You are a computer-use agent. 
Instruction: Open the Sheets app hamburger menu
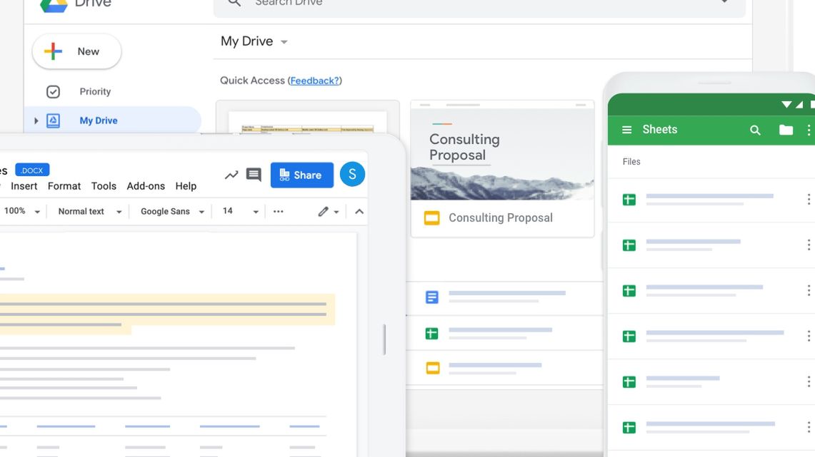[x=626, y=129]
